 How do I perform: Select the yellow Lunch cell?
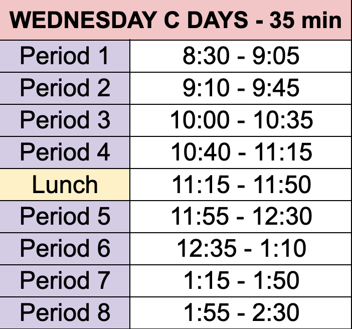[65, 185]
